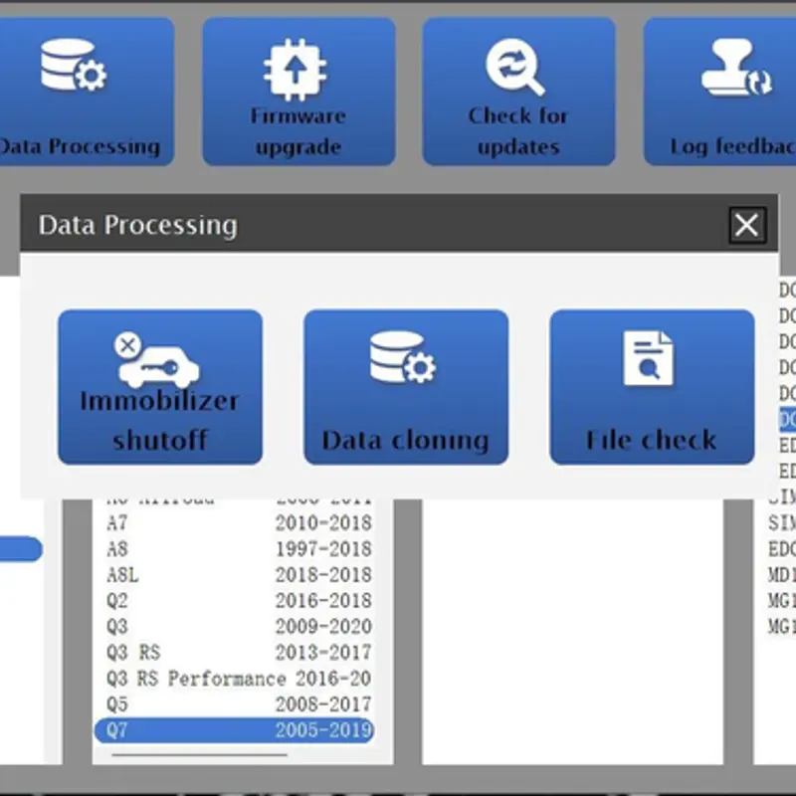
Task: Close the Data Processing dialog
Action: pyautogui.click(x=747, y=225)
